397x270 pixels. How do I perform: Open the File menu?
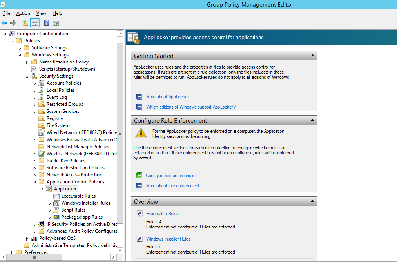7,13
